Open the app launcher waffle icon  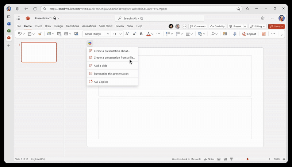(x=18, y=18)
